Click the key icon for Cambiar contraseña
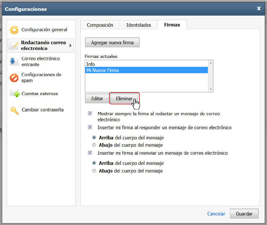The width and height of the screenshot is (267, 225). pyautogui.click(x=15, y=111)
